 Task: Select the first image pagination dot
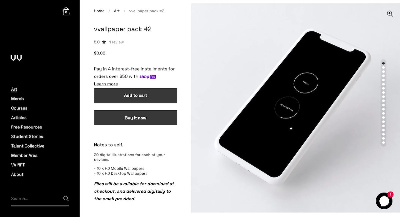383,63
